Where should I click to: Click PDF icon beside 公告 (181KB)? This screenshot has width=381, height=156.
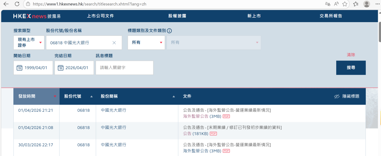[213, 134]
